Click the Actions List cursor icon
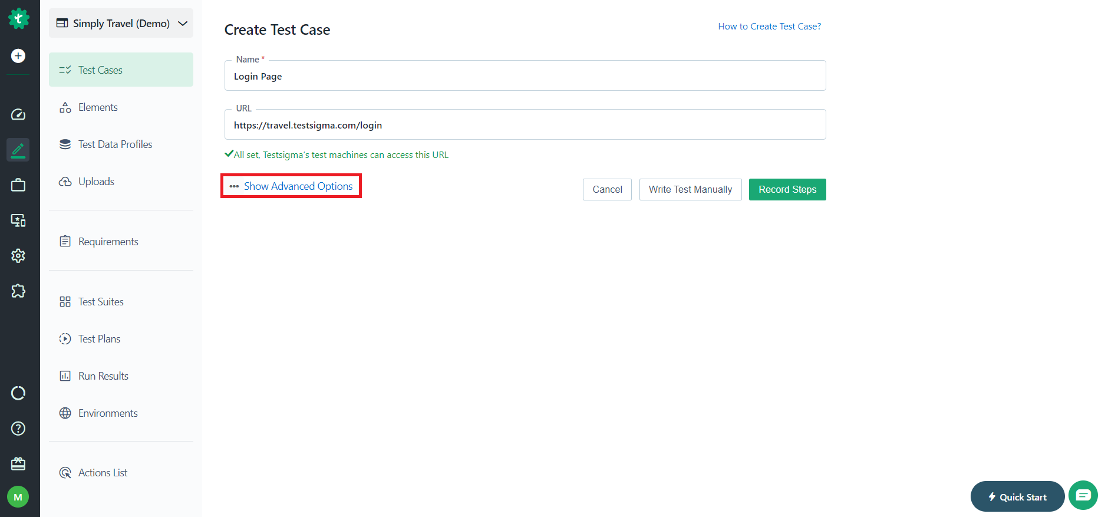Viewport: 1118px width, 517px height. [x=65, y=473]
